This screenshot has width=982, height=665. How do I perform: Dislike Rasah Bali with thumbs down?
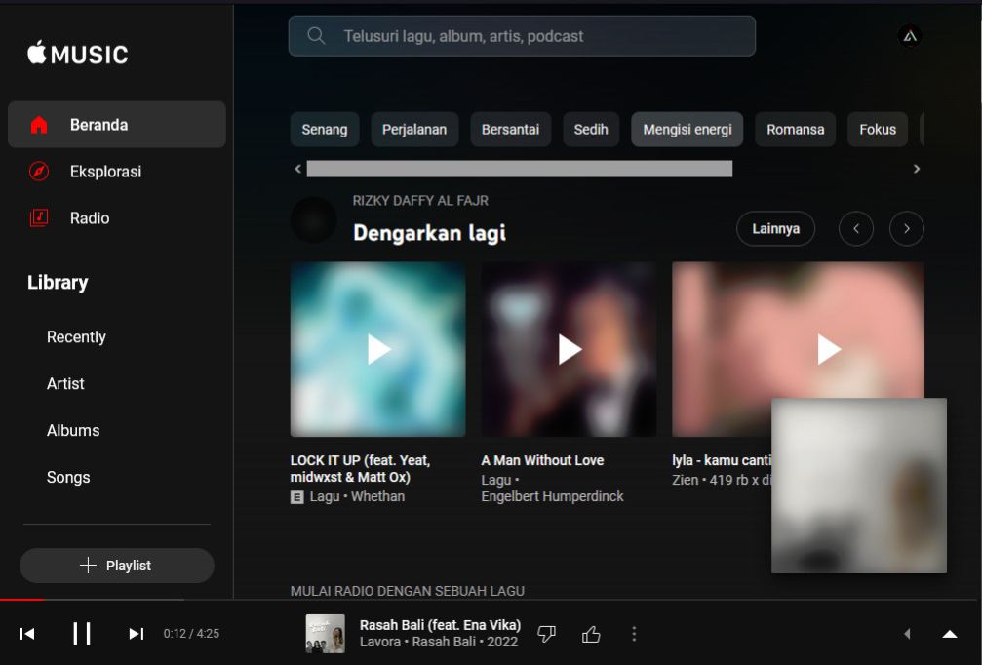(x=547, y=634)
